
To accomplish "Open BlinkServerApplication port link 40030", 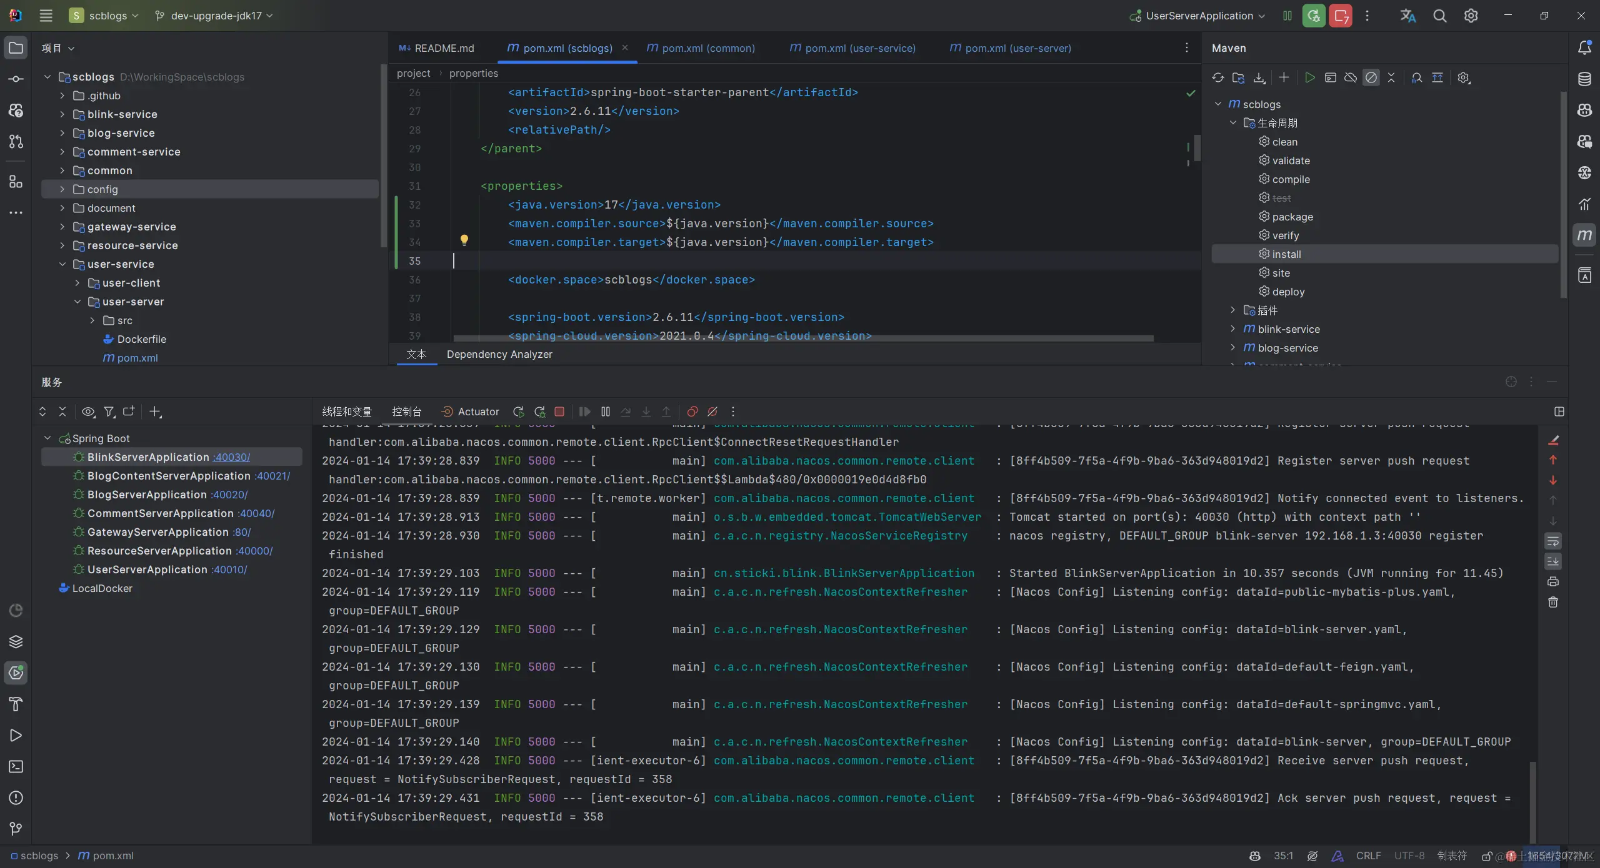I will pyautogui.click(x=230, y=456).
